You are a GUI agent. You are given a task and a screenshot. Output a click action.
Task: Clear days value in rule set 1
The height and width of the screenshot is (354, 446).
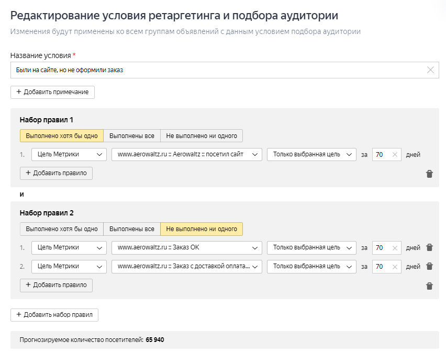tap(395, 155)
